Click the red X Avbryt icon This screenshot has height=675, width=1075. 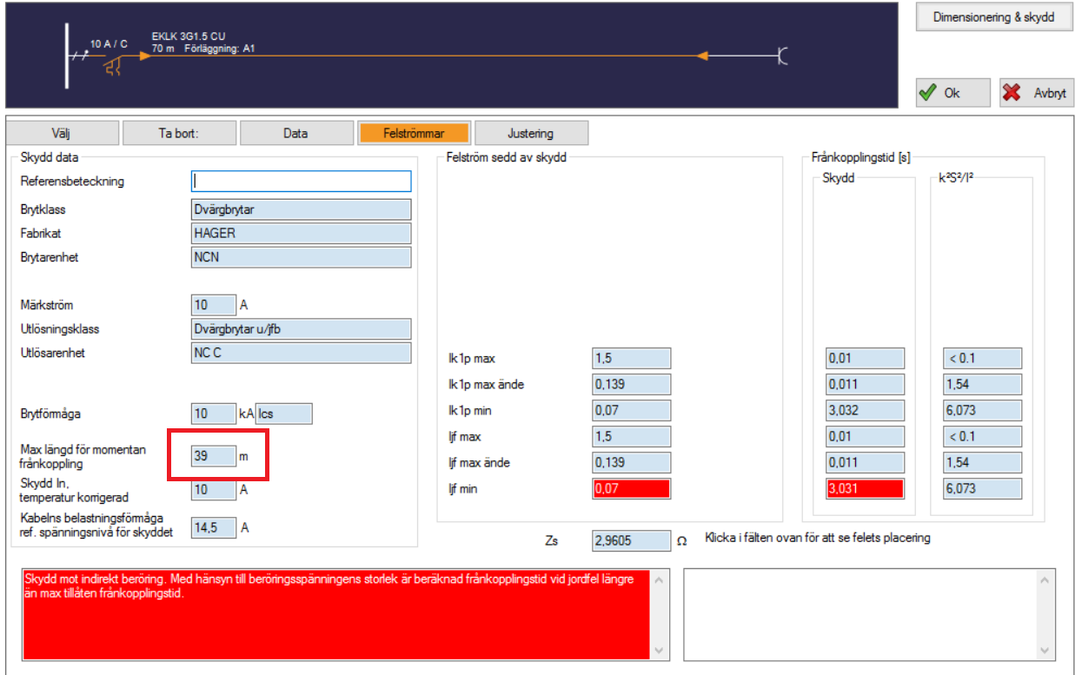pos(1012,93)
